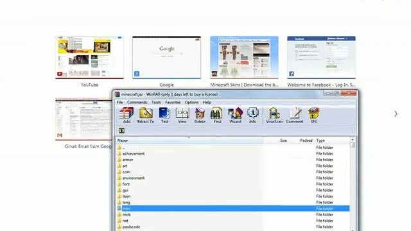Image resolution: width=411 pixels, height=231 pixels.
Task: Open the Help menu
Action: tap(207, 103)
